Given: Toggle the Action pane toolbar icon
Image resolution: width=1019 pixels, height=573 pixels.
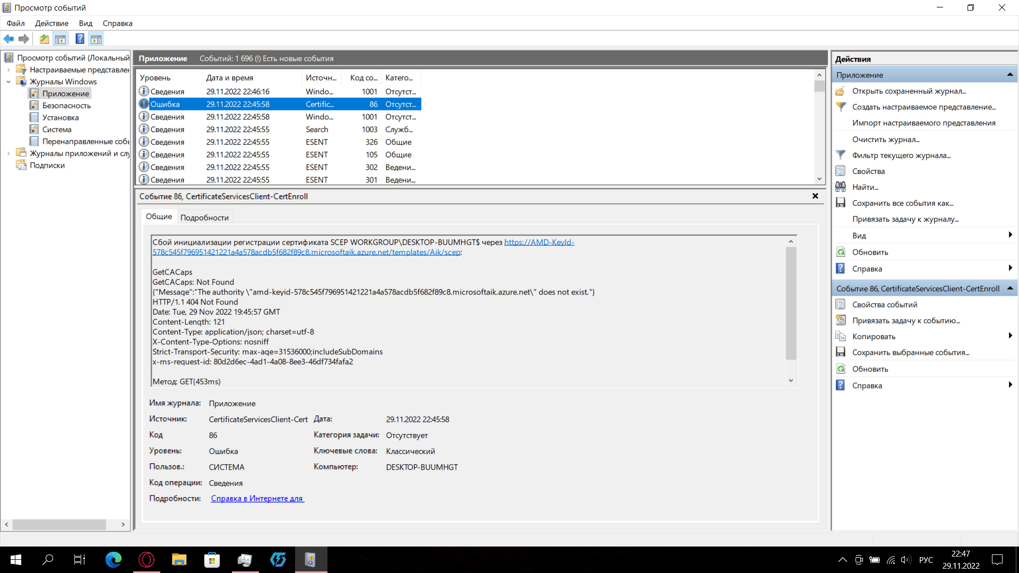Looking at the screenshot, I should (96, 39).
